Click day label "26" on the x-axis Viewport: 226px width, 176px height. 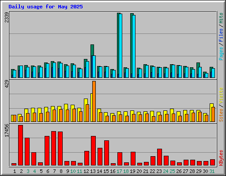[179, 171]
